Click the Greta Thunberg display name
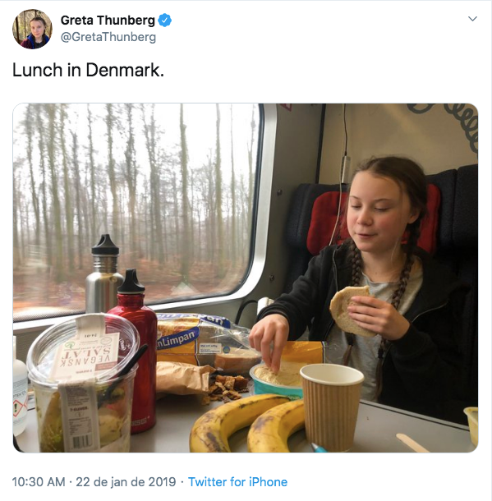 coord(108,21)
